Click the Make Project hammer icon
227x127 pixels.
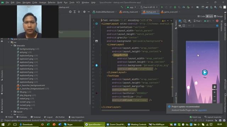pyautogui.click(x=122, y=7)
